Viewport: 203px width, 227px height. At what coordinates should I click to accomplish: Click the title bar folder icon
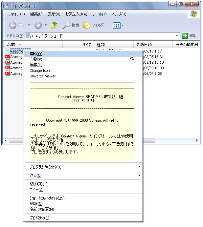pyautogui.click(x=6, y=6)
